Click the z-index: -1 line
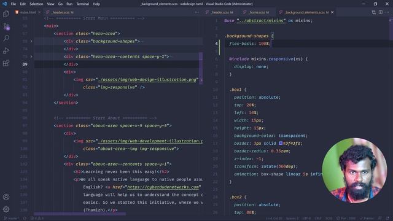393x221 pixels. click(x=249, y=158)
